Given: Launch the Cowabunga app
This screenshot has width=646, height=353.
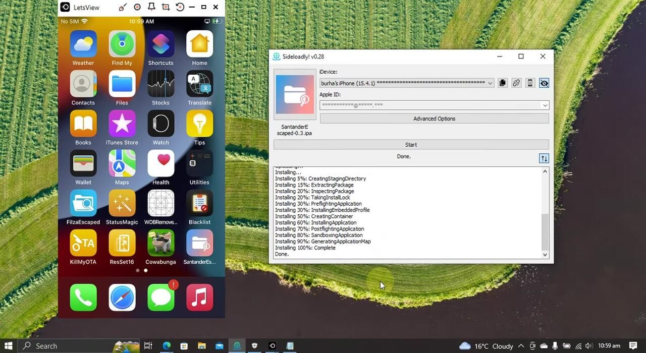Looking at the screenshot, I should (161, 243).
